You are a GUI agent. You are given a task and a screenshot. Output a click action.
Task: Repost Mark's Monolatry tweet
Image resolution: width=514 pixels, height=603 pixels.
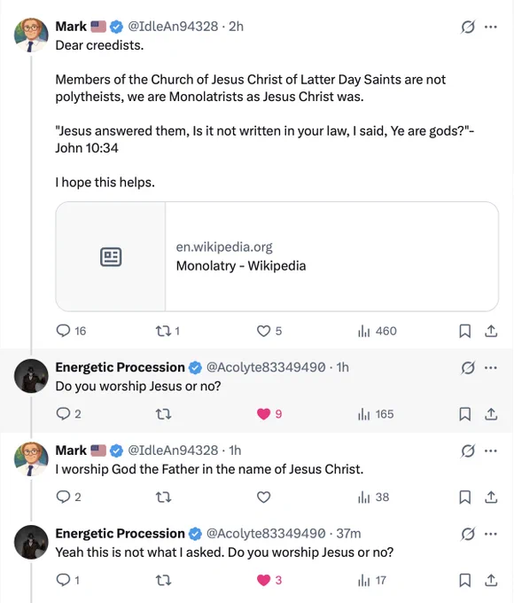(167, 331)
